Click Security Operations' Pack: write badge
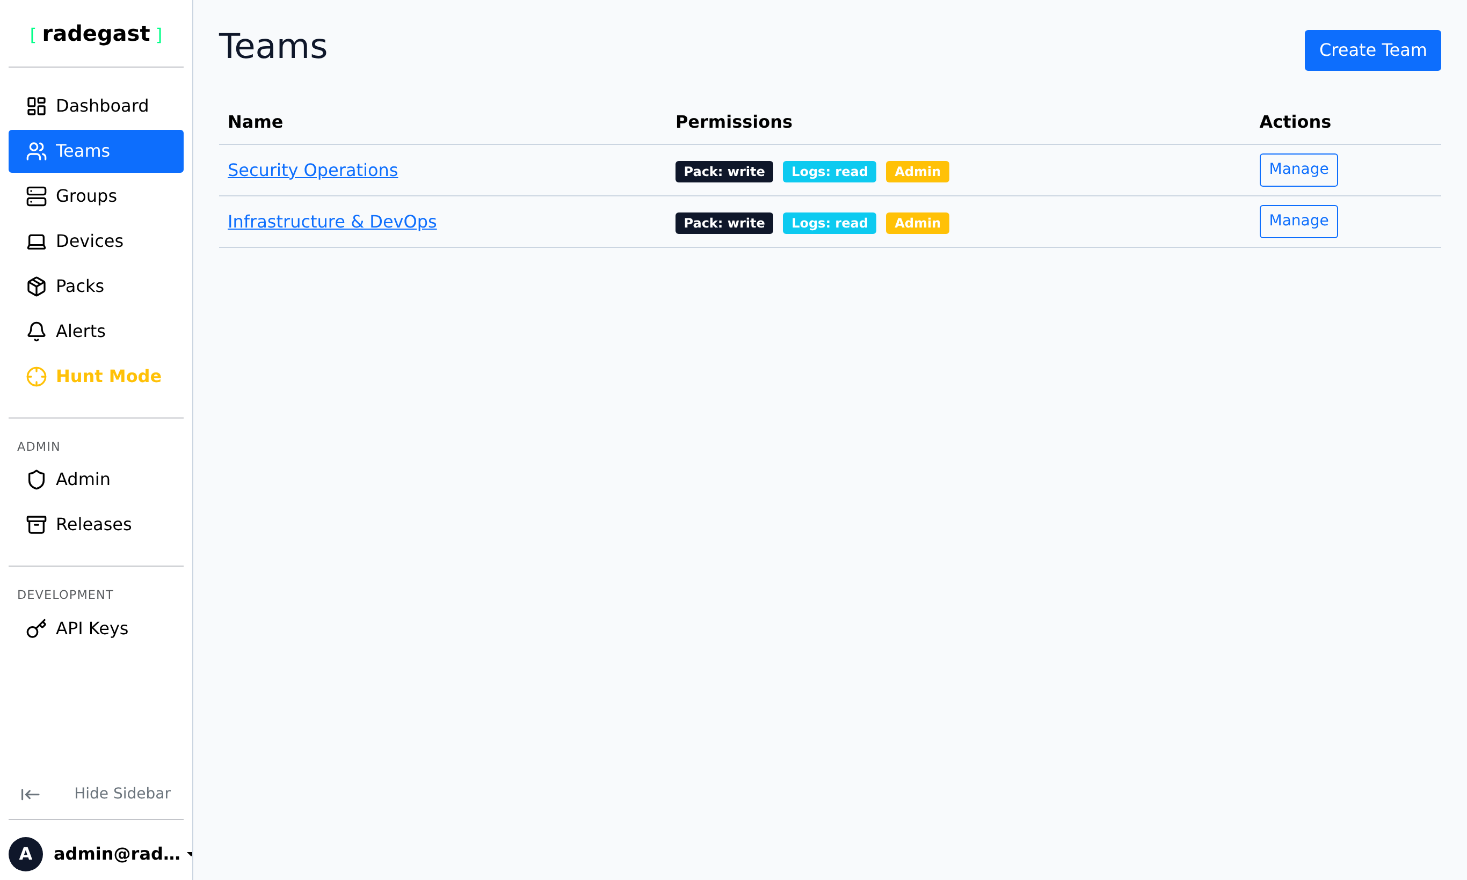The width and height of the screenshot is (1467, 880). [724, 172]
